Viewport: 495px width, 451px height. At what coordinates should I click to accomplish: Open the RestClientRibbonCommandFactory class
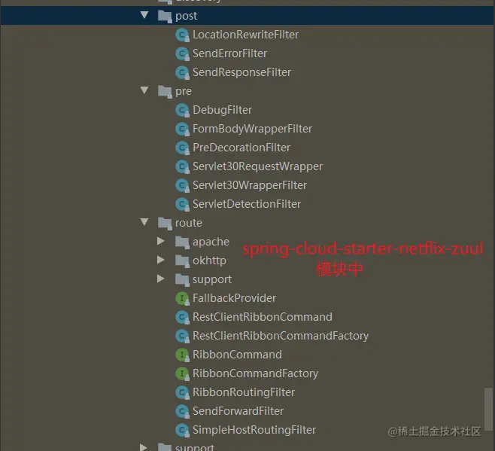pyautogui.click(x=281, y=336)
